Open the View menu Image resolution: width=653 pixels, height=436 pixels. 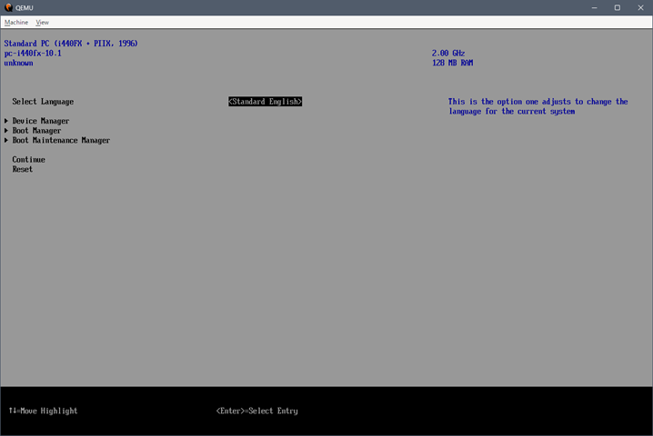(42, 22)
